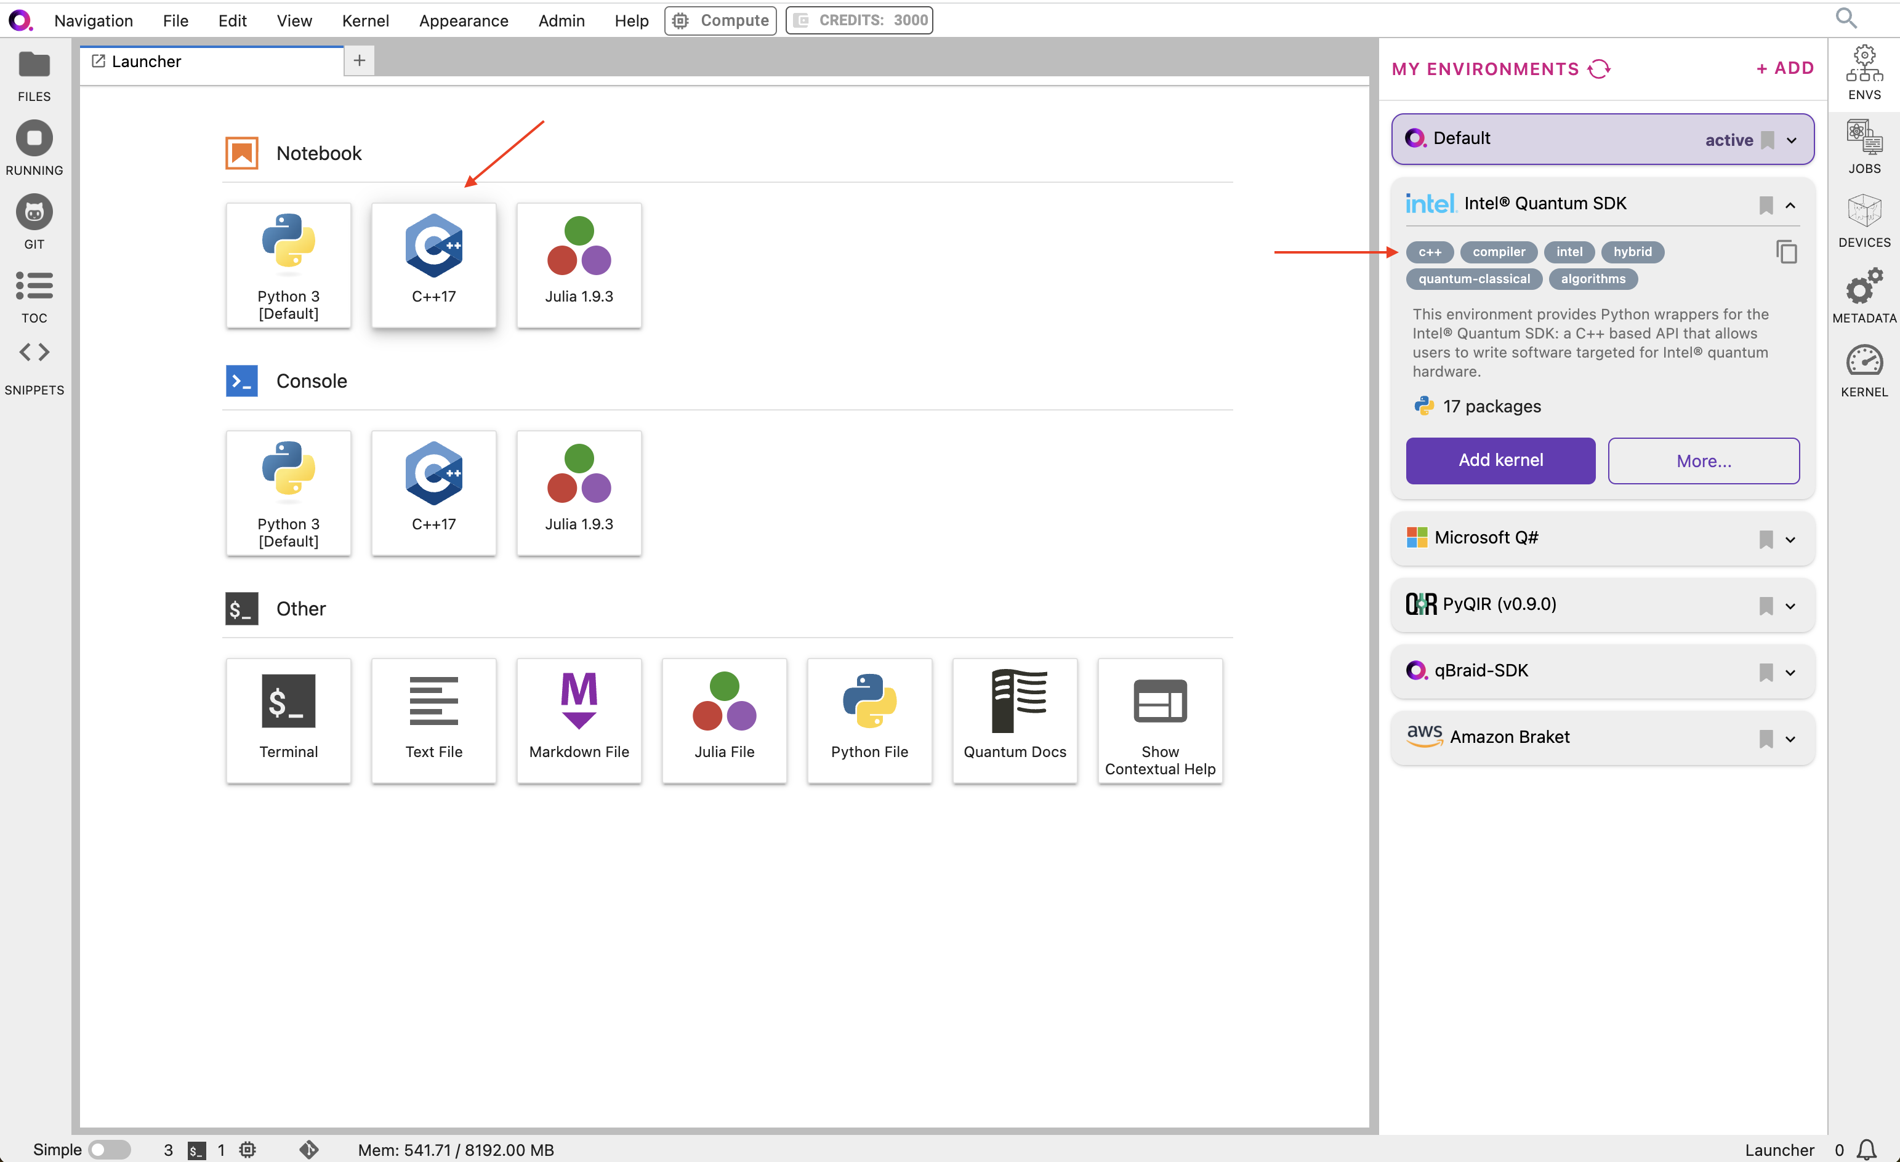Copy Intel Quantum SDK environment icon
The width and height of the screenshot is (1900, 1162).
(x=1787, y=251)
